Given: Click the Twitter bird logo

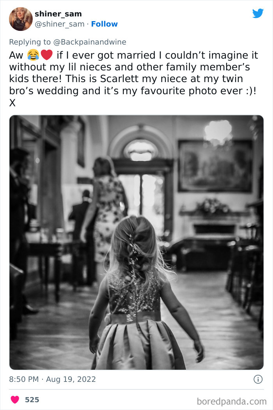Looking at the screenshot, I should click(258, 13).
